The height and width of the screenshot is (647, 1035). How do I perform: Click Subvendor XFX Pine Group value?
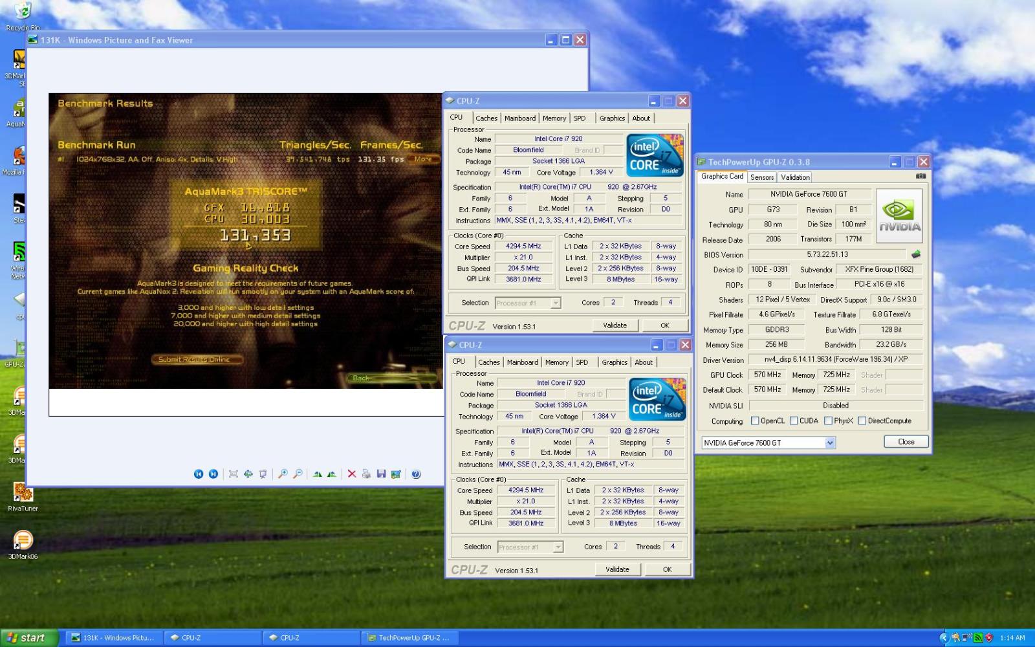[x=879, y=269]
